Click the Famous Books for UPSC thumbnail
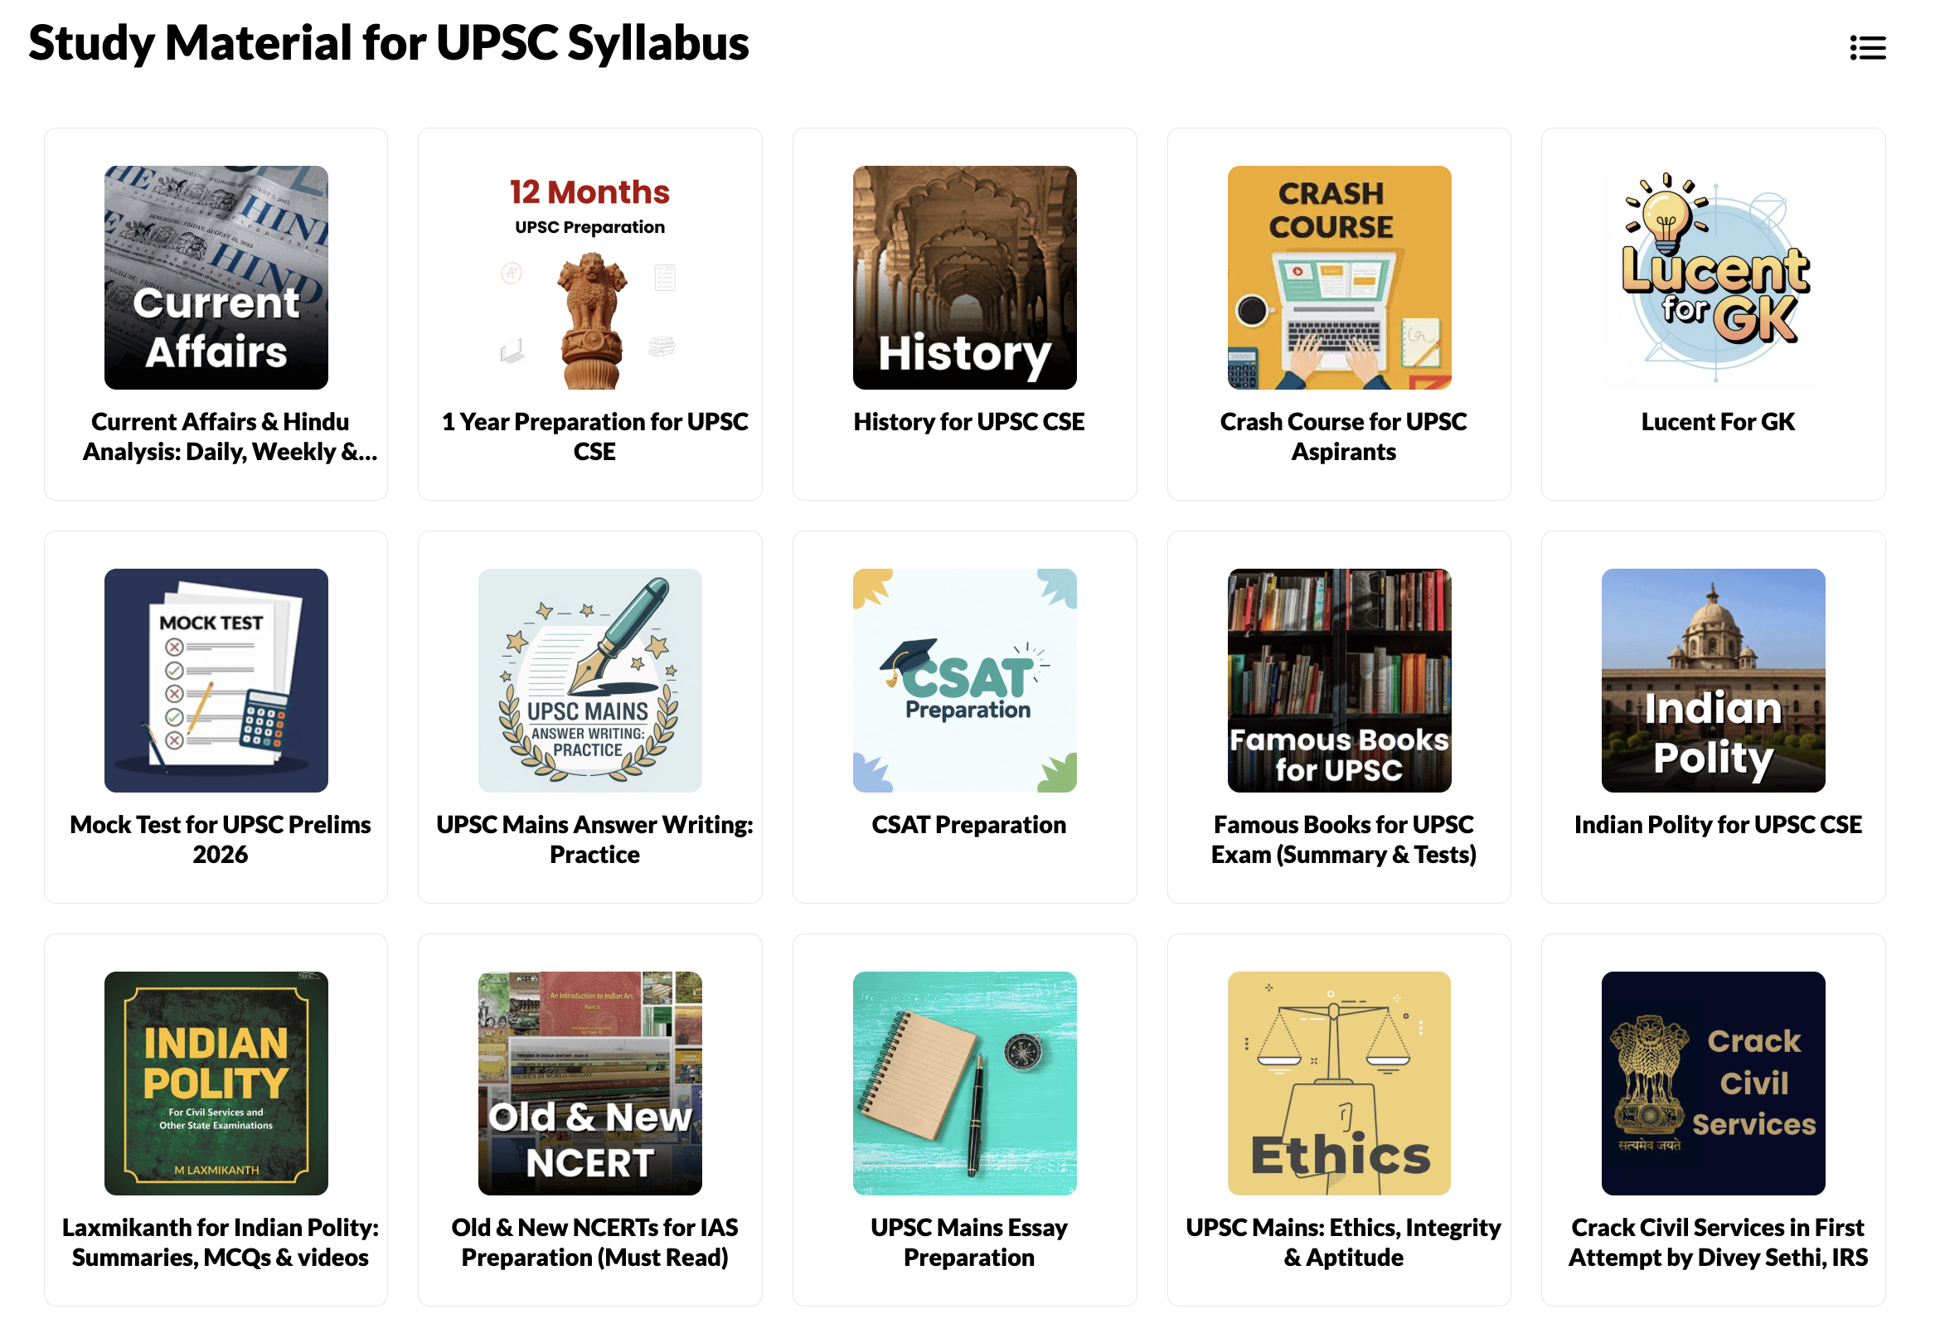This screenshot has height=1343, width=1940. point(1339,680)
